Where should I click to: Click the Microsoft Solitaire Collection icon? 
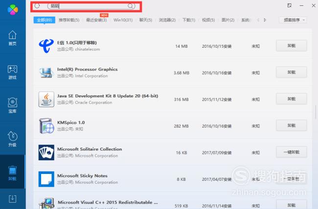pyautogui.click(x=46, y=152)
